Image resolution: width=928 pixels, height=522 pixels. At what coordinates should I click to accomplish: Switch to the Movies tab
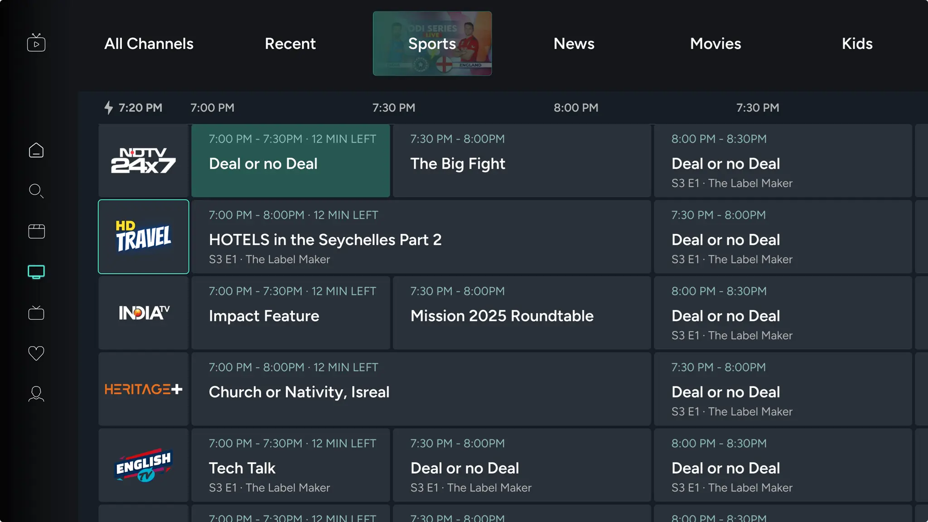pyautogui.click(x=715, y=43)
